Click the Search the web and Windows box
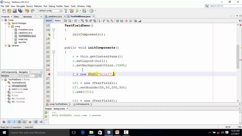 (39, 133)
